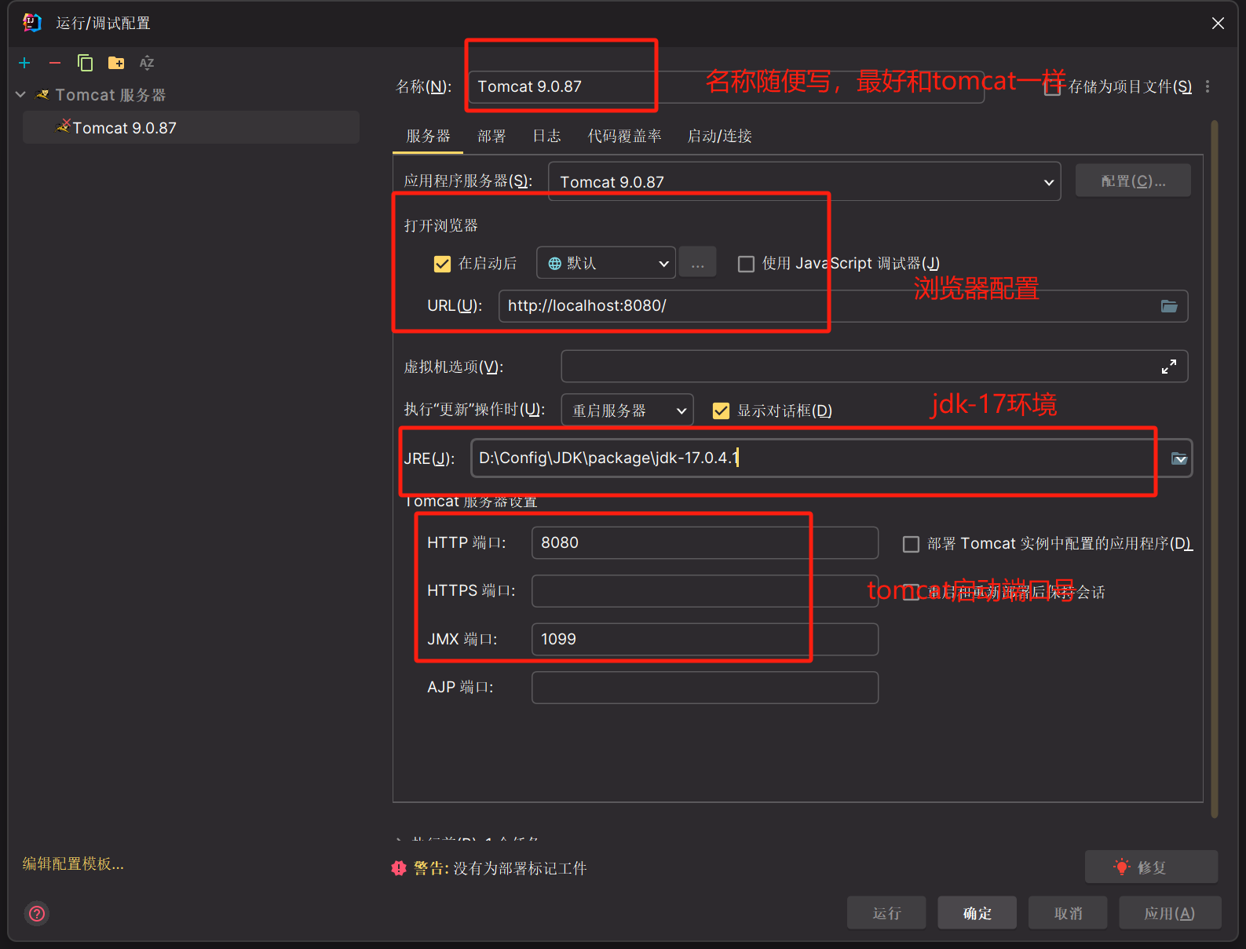Click the 应用(A) button
Screen dimensions: 1246x949
pyautogui.click(x=1170, y=913)
